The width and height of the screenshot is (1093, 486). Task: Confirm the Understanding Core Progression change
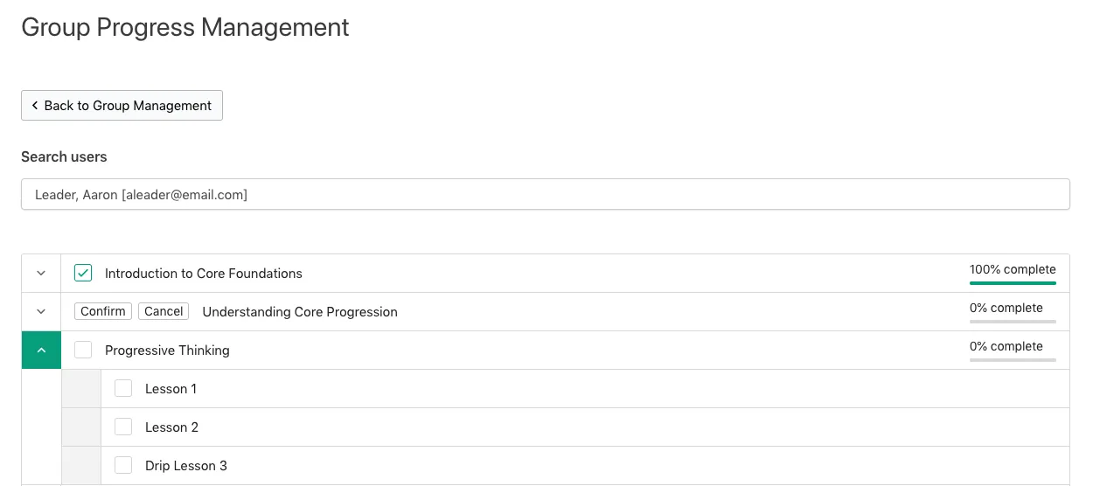(x=103, y=311)
